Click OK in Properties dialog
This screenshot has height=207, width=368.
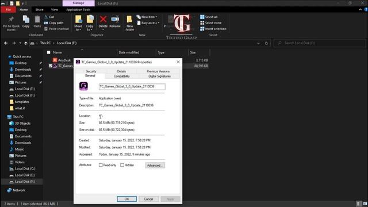(126, 199)
